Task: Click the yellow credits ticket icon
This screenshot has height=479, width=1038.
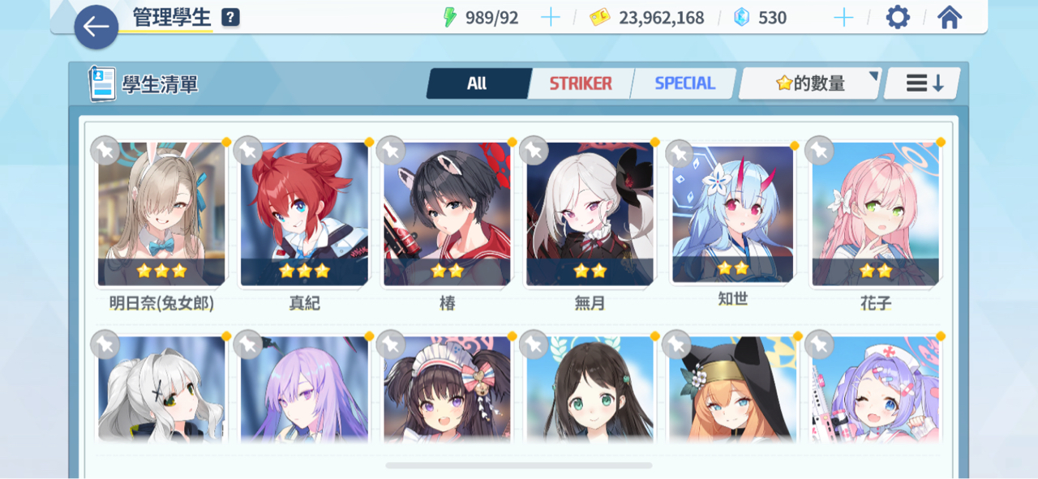Action: pyautogui.click(x=600, y=18)
